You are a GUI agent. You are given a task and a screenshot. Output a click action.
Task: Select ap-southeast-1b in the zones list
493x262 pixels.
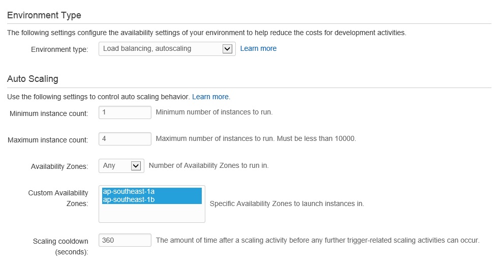tap(151, 200)
